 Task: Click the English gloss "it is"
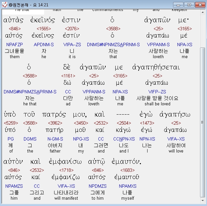pos(72,57)
